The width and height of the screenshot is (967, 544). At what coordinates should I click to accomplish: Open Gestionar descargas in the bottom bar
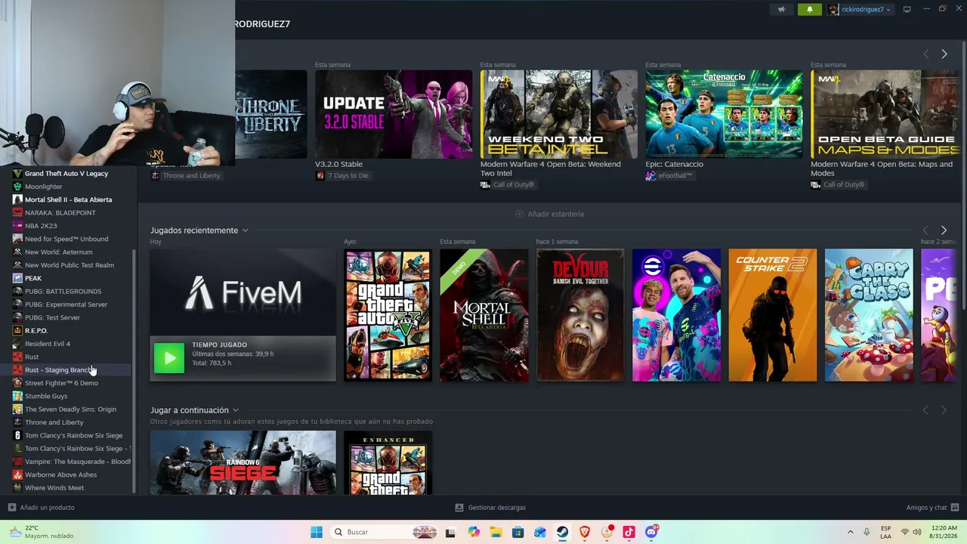[490, 508]
